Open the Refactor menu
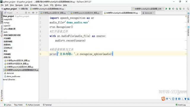 [34, 5]
